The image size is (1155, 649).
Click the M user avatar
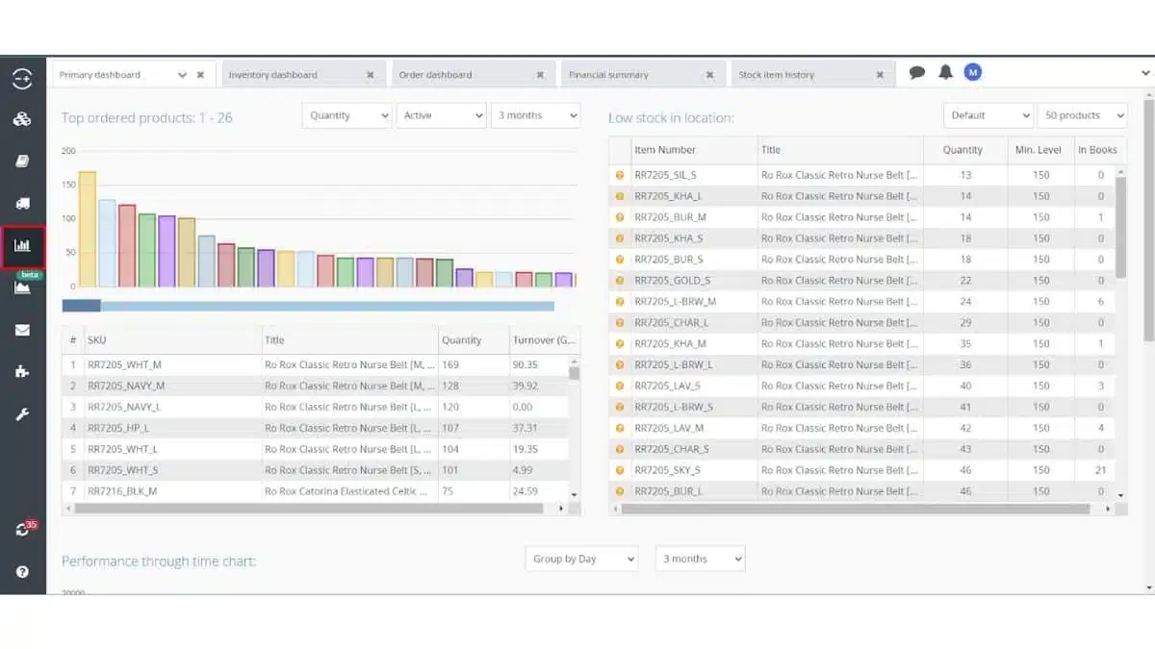[x=973, y=72]
